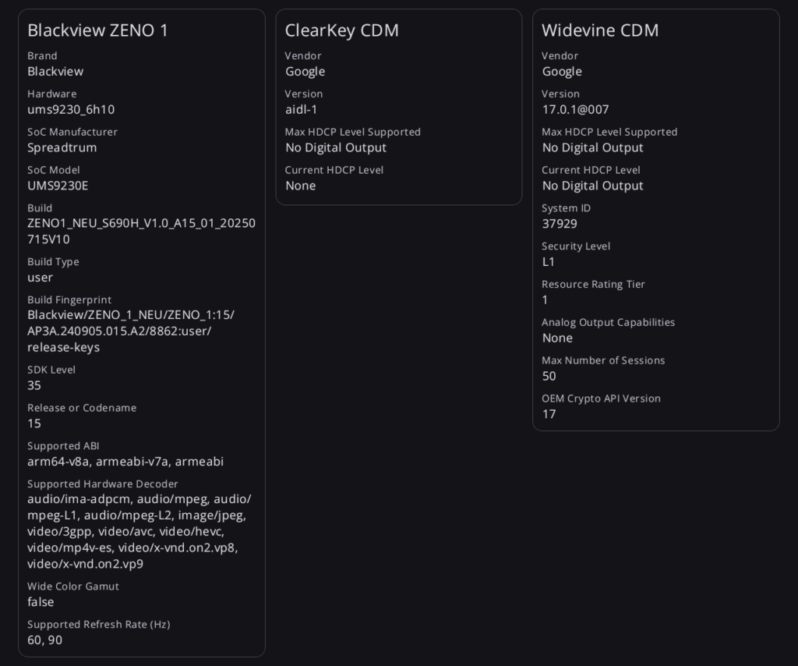This screenshot has width=798, height=666.
Task: Select the SoC Model value UMS9230E
Action: (x=58, y=186)
